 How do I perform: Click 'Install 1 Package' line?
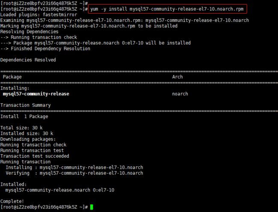pyautogui.click(x=24, y=117)
